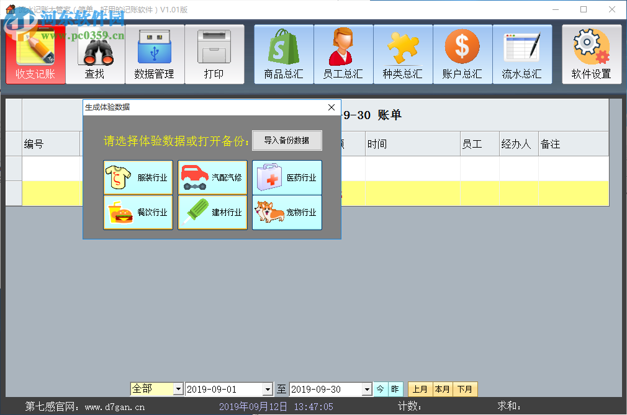The image size is (627, 415).
Task: Click the 打印 printer icon
Action: pyautogui.click(x=214, y=54)
